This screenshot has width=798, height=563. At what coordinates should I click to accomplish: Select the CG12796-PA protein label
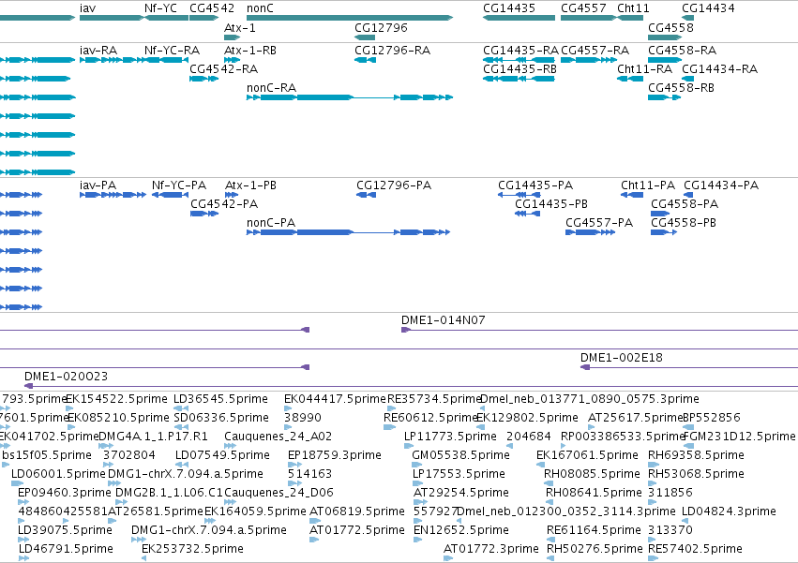pos(394,185)
